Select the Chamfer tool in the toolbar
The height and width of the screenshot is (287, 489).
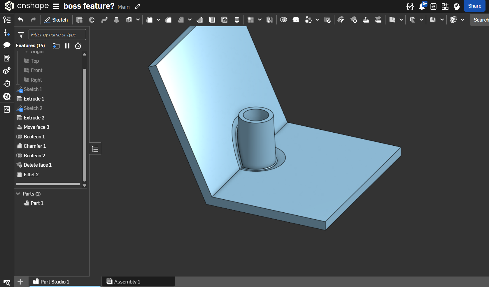point(169,20)
